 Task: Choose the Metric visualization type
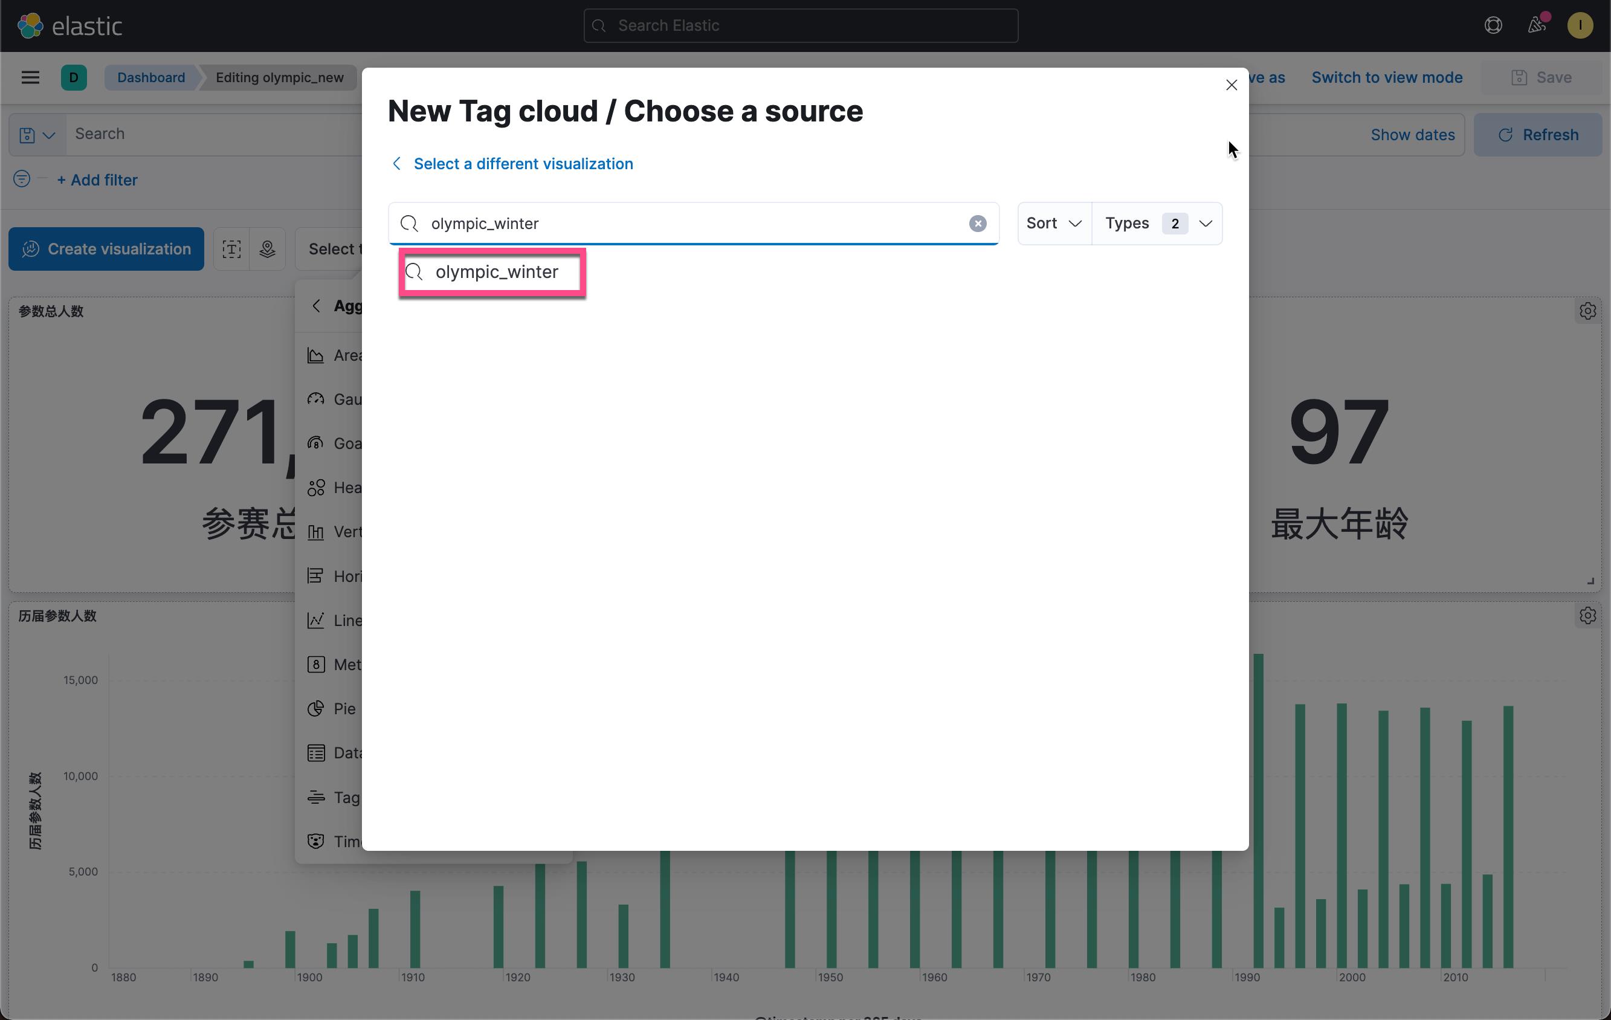pyautogui.click(x=335, y=664)
